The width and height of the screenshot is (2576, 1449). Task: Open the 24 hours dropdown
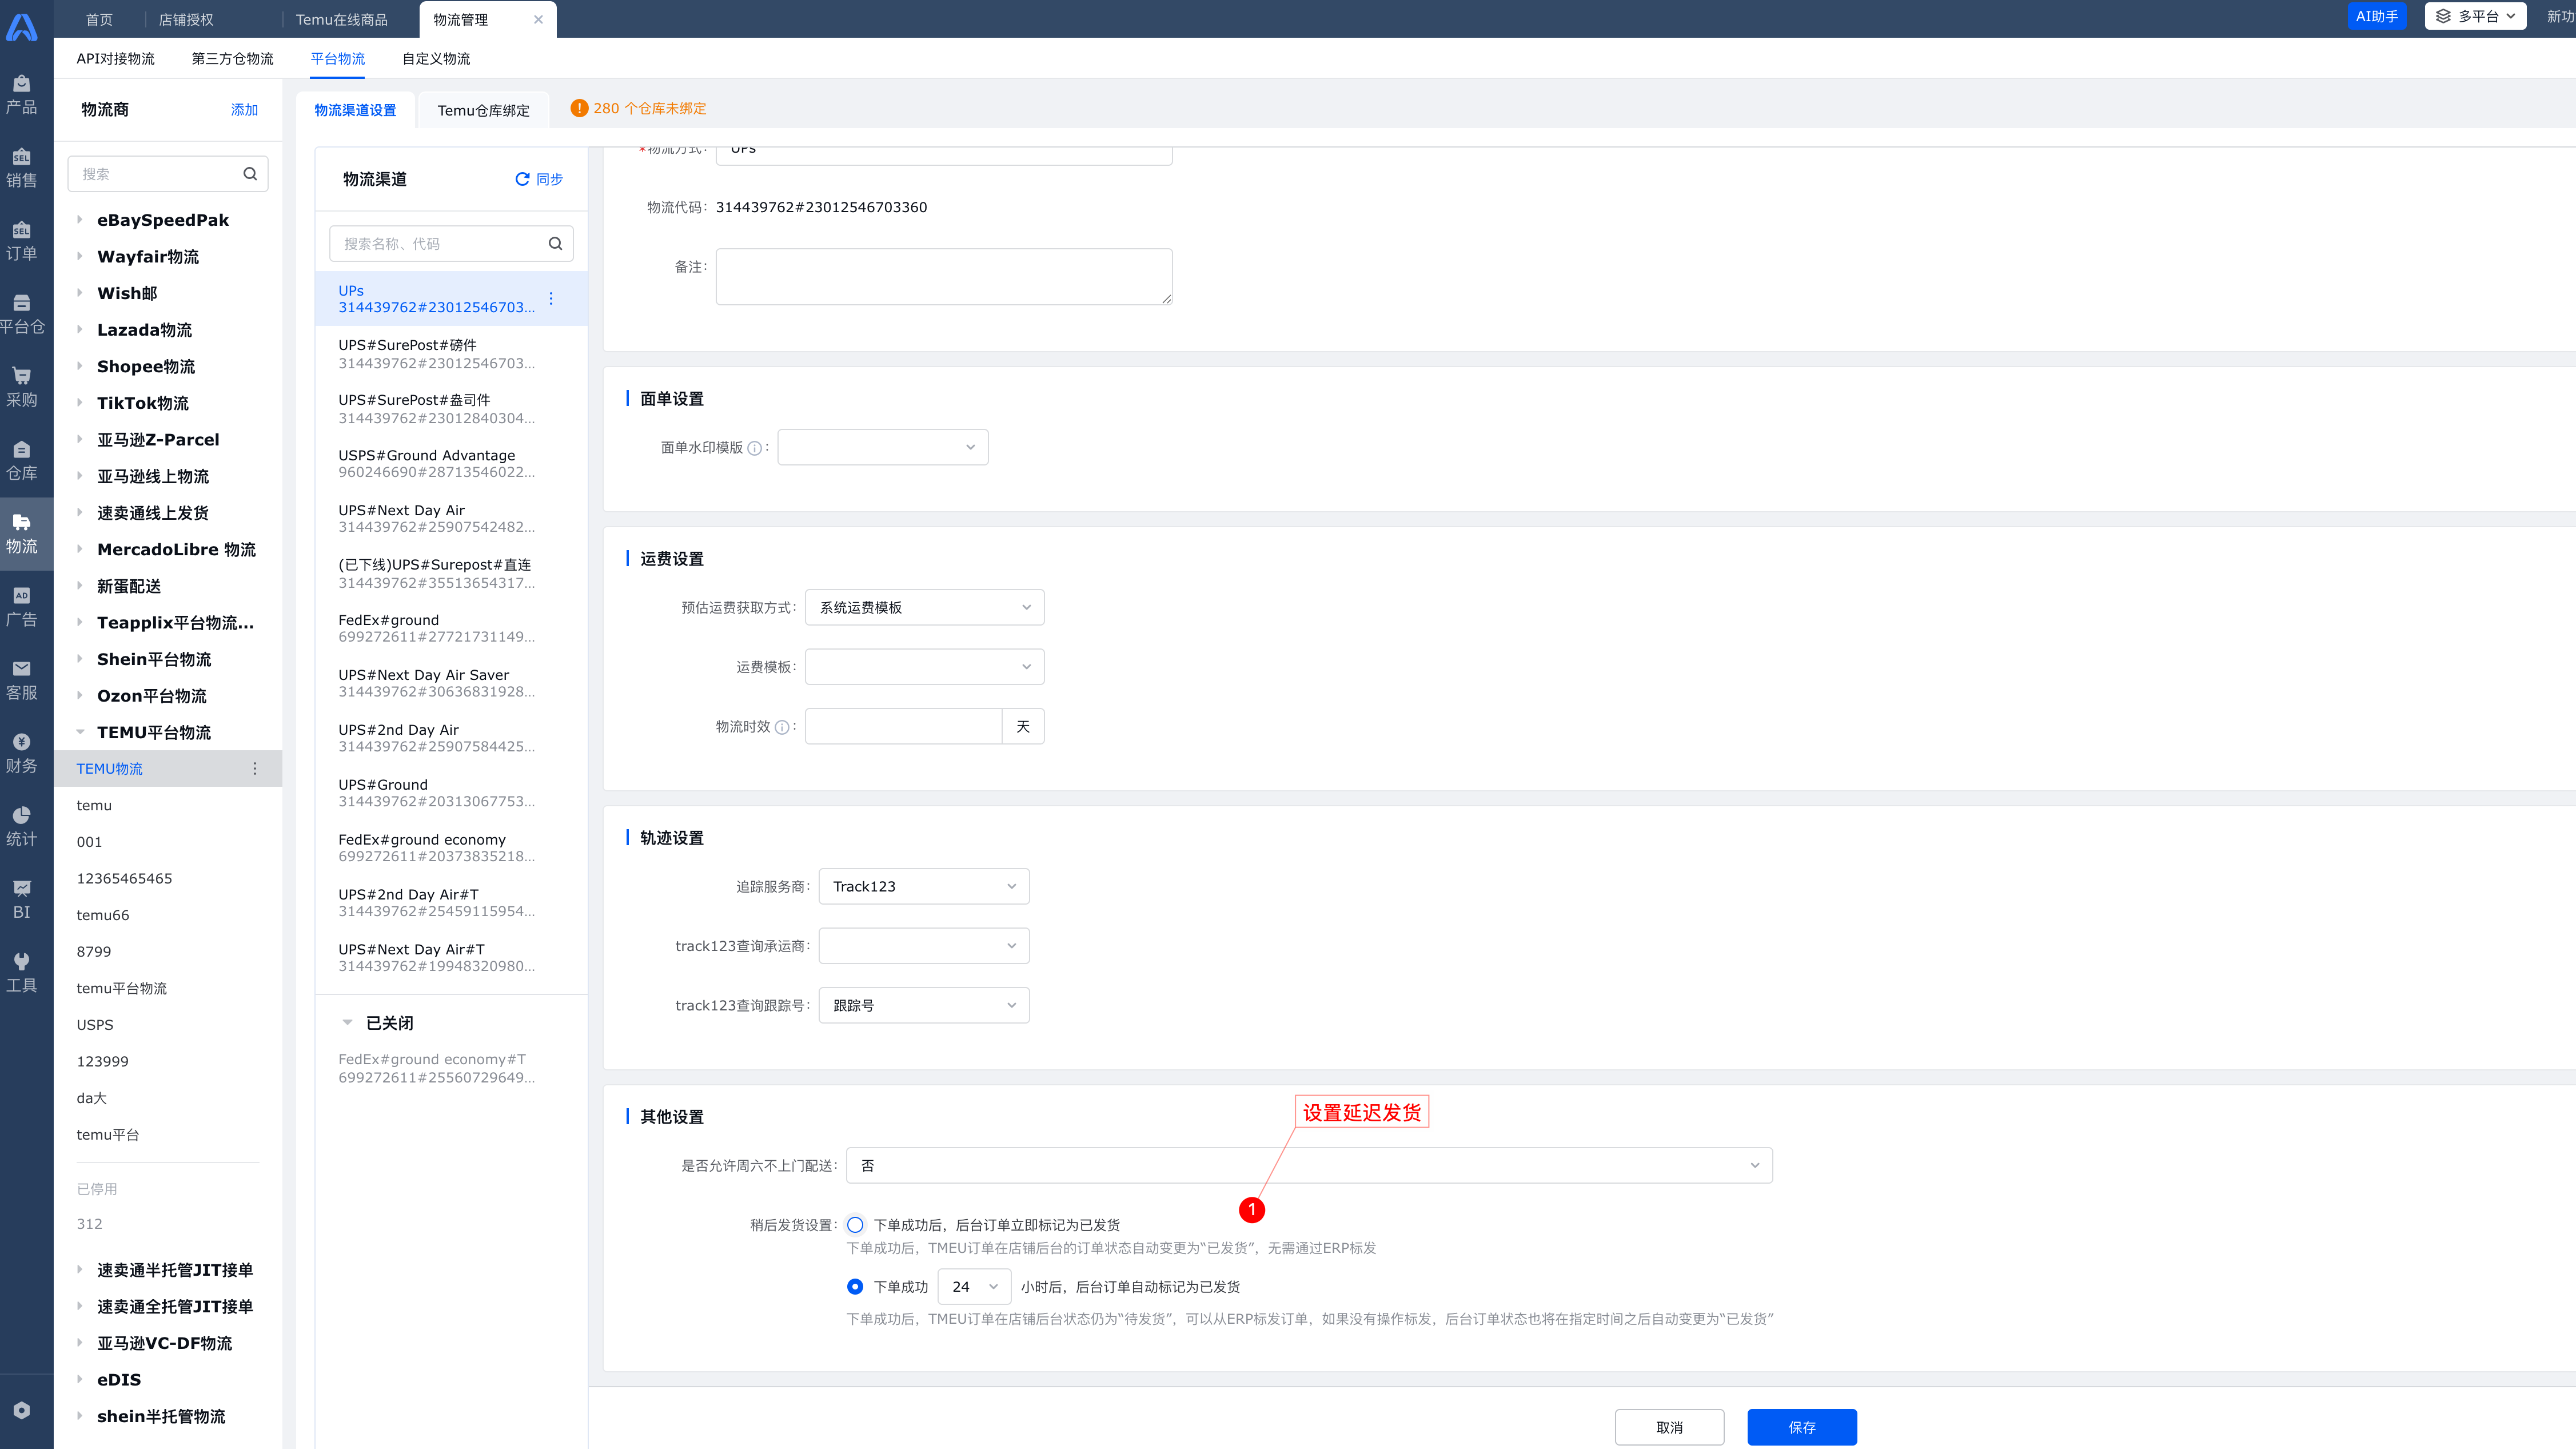975,1287
